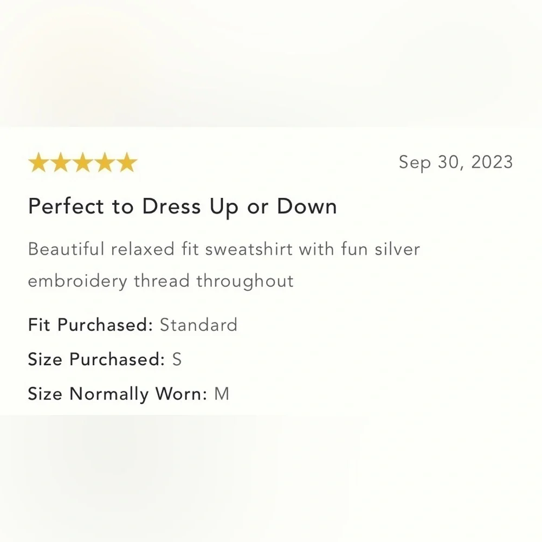The height and width of the screenshot is (542, 542).
Task: Click the blurred area above the review card
Action: point(271,62)
